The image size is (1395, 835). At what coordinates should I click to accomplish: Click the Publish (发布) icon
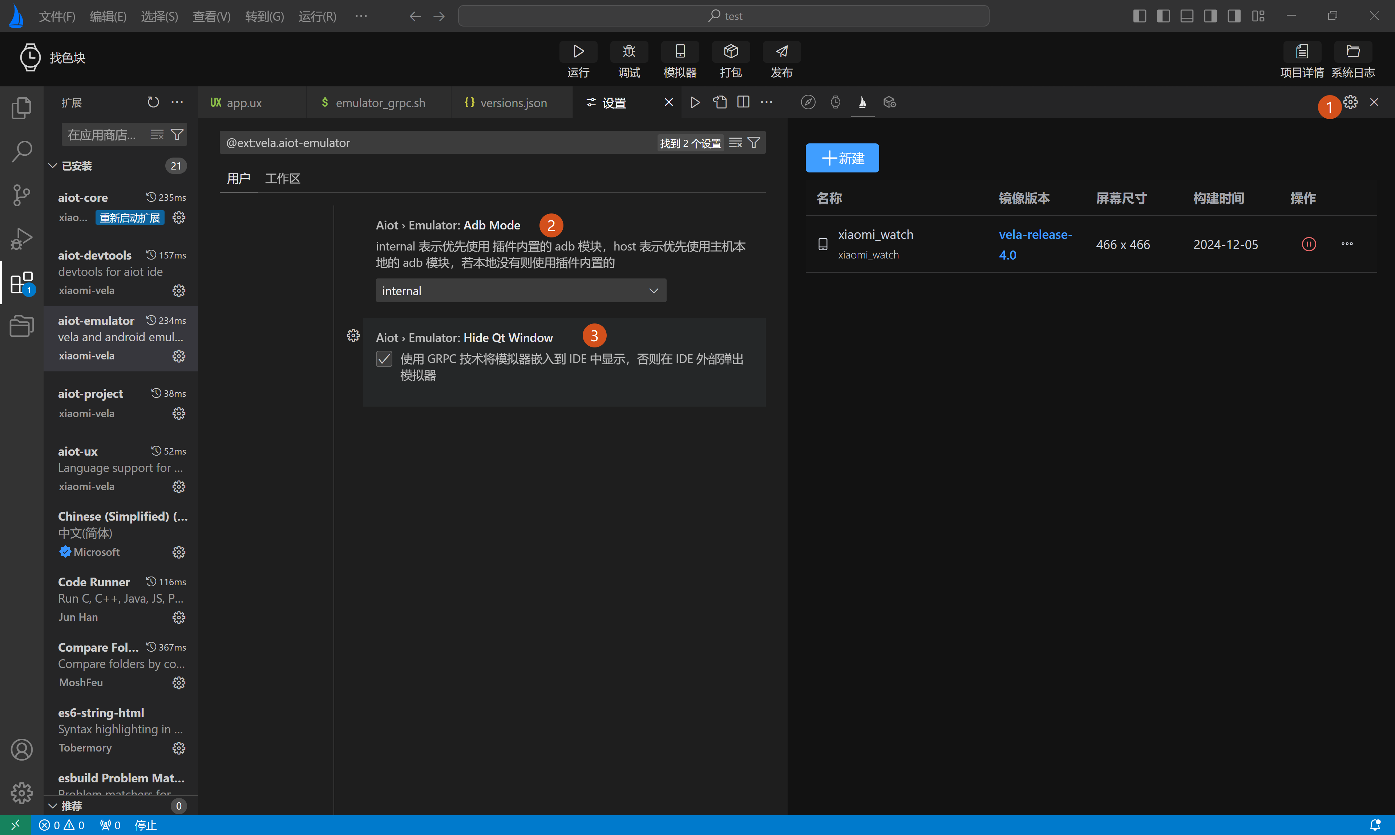(781, 52)
